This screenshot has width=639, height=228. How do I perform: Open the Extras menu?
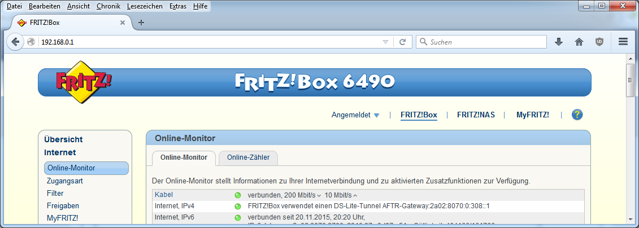coord(177,6)
